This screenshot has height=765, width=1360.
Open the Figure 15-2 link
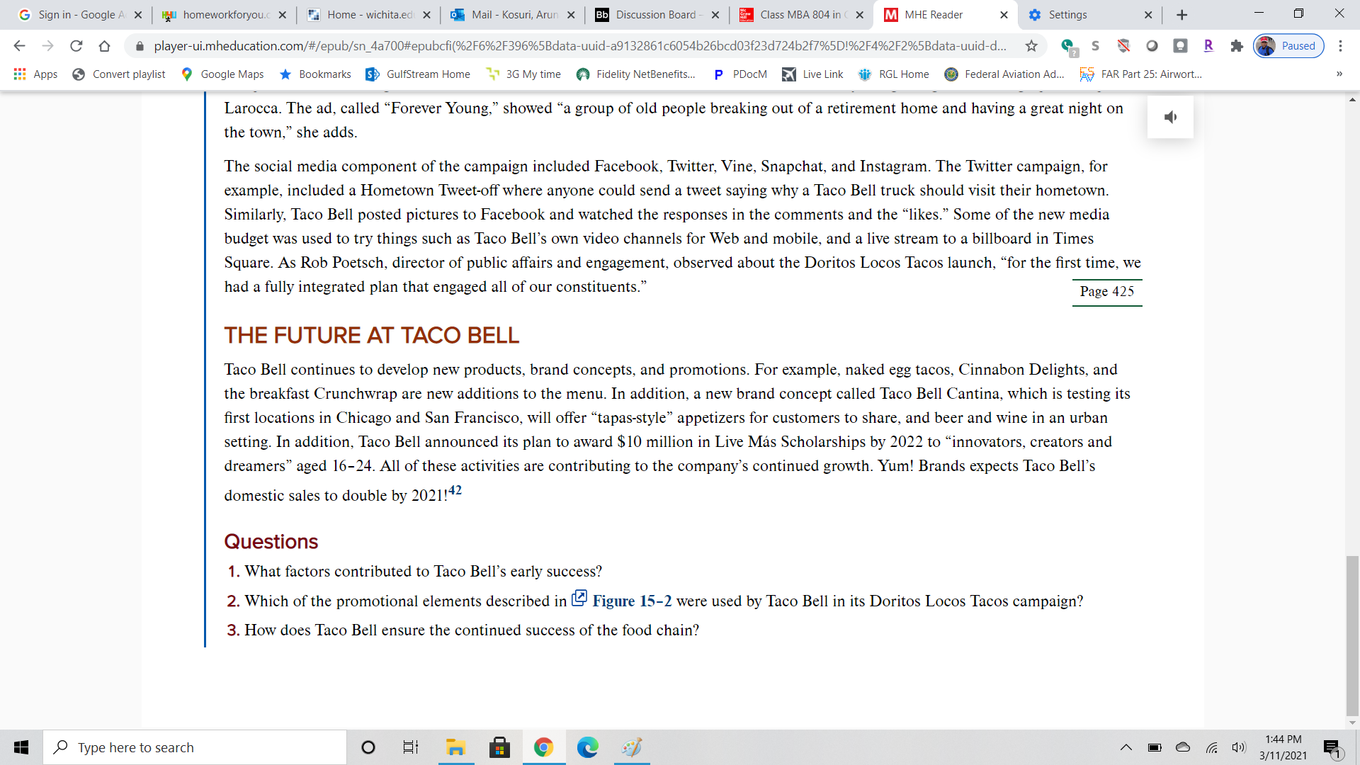click(x=631, y=601)
